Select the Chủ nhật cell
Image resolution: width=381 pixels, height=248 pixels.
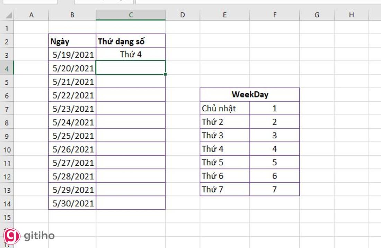point(225,108)
